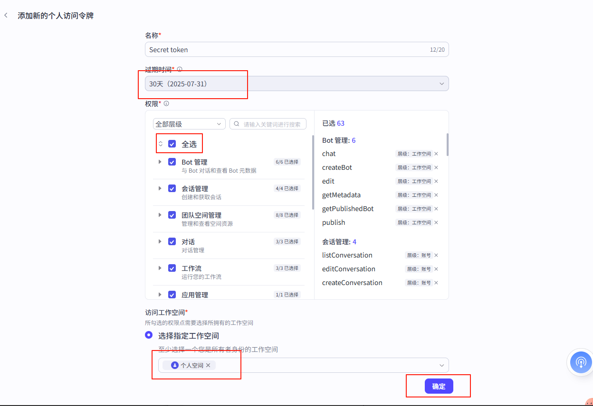Toggle the 全选 select-all checkbox
The image size is (593, 406).
pos(172,143)
